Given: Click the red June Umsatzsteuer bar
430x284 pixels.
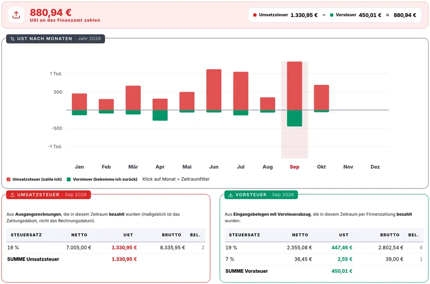Looking at the screenshot, I should pyautogui.click(x=214, y=90).
